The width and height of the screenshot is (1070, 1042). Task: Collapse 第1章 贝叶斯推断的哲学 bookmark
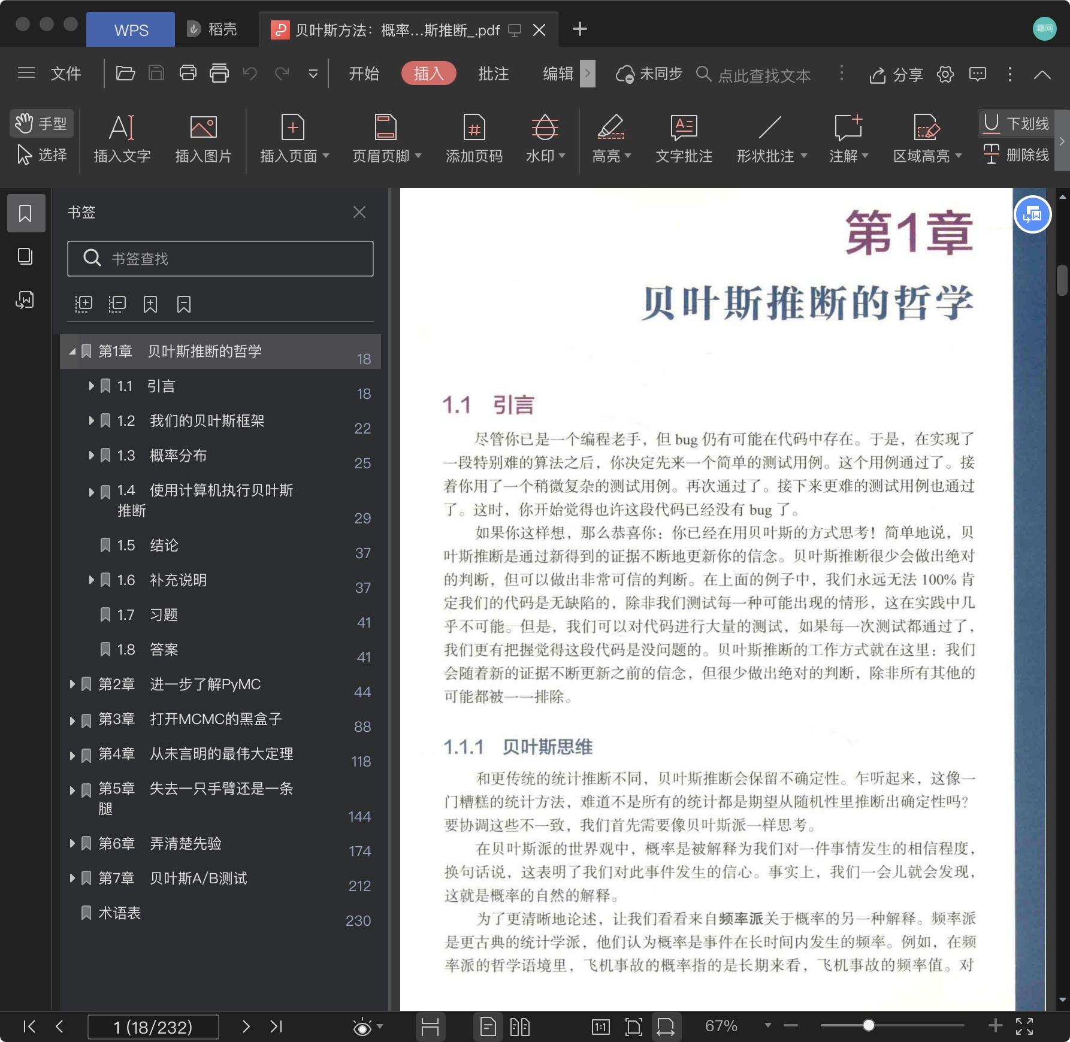(x=72, y=352)
